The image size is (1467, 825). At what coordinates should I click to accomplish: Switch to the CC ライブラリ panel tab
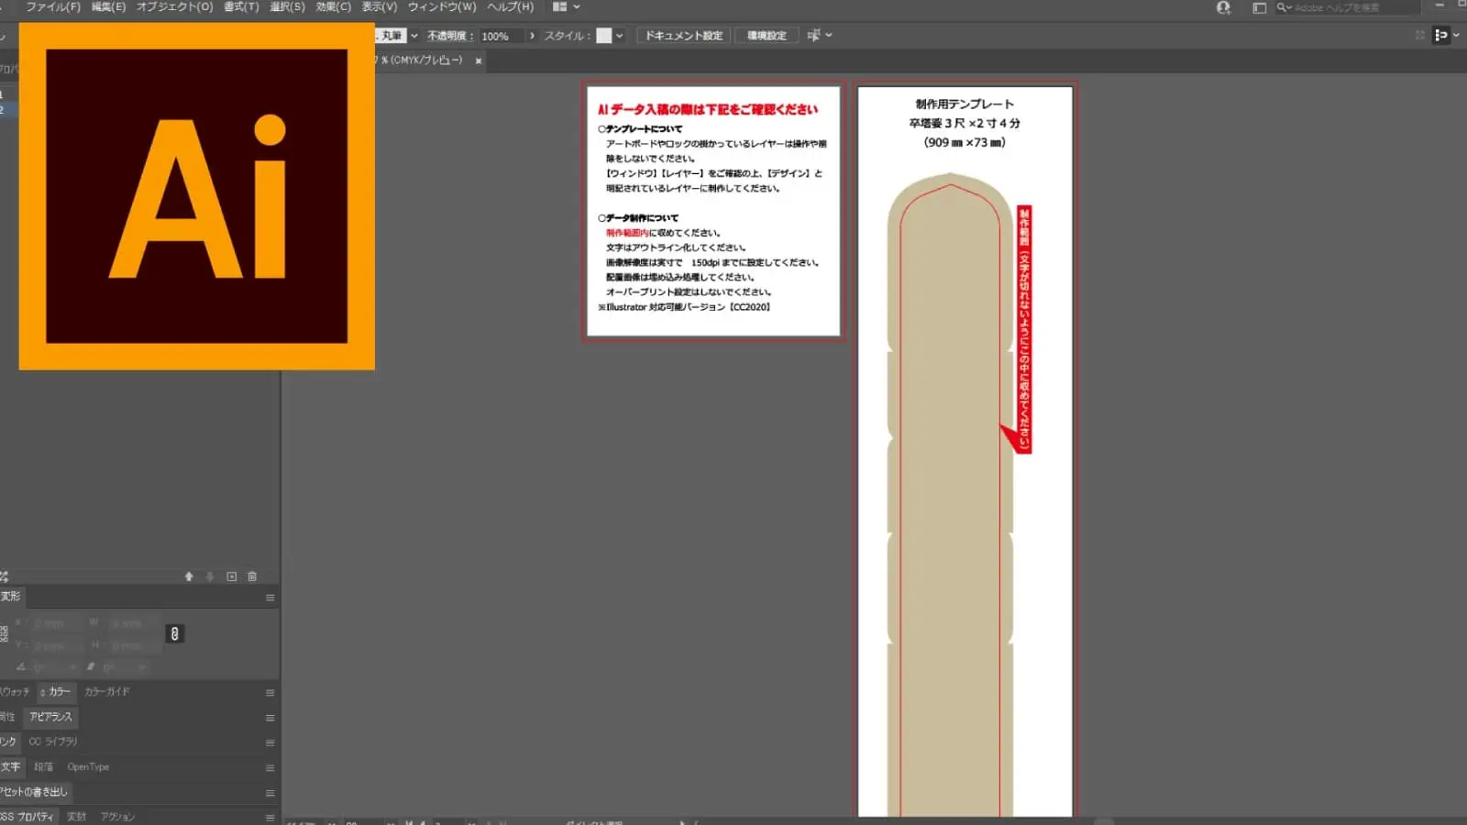tap(53, 742)
